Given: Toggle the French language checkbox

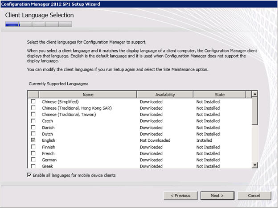Looking at the screenshot, I should [33, 154].
